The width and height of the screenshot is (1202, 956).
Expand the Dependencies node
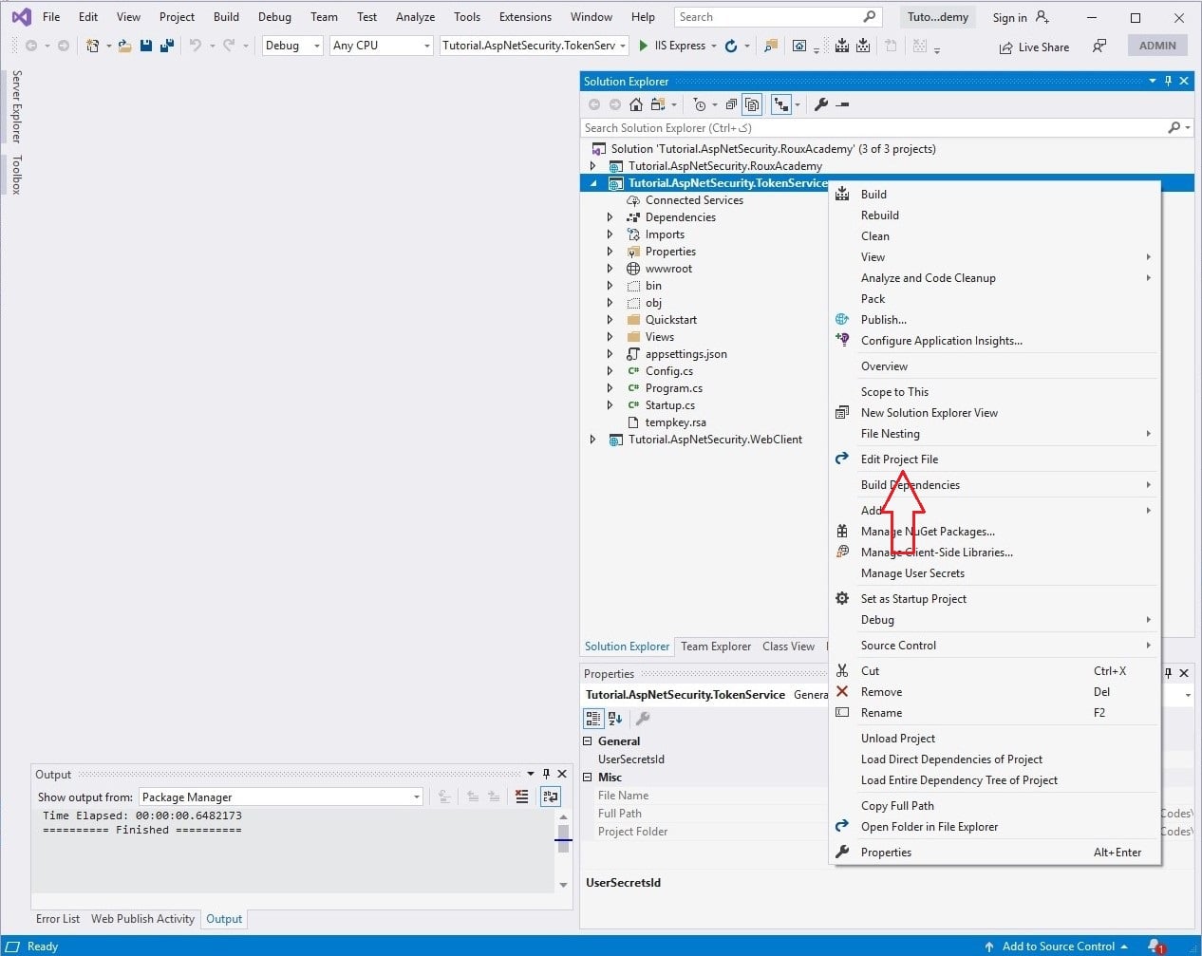click(609, 217)
